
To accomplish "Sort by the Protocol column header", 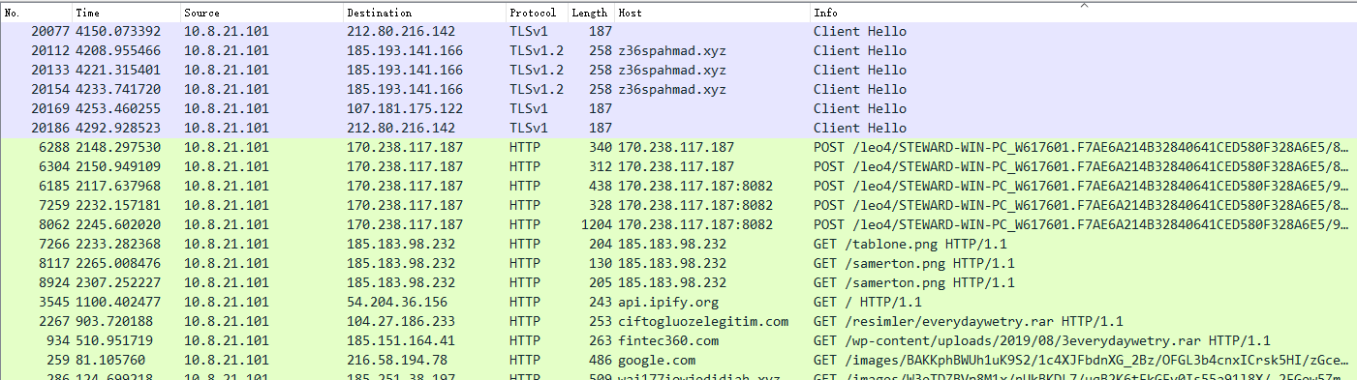I will point(536,13).
